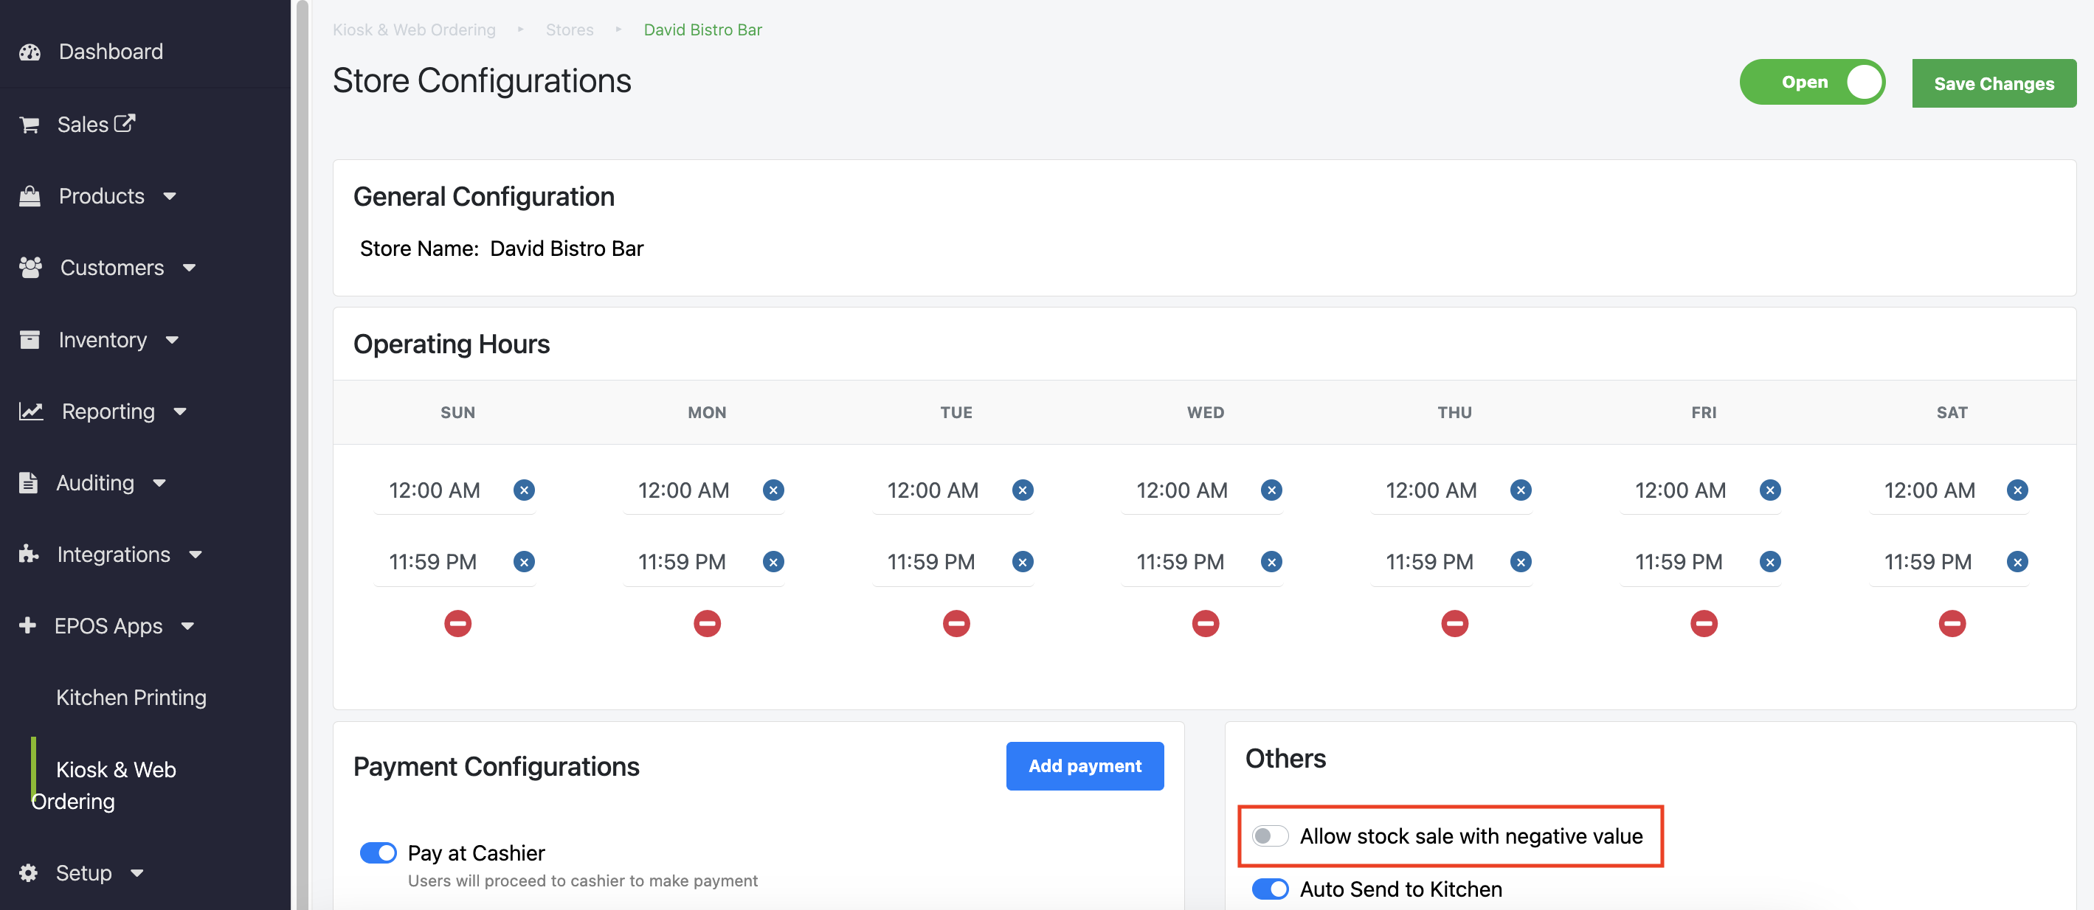
Task: Click the Dashboard gauge icon
Action: [x=30, y=52]
